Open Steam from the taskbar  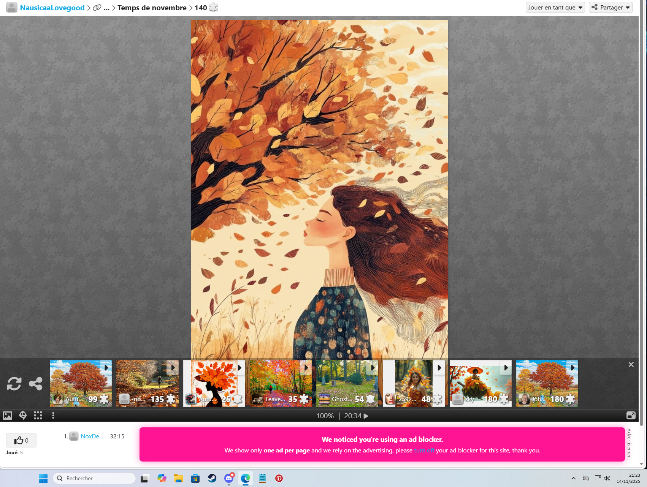(x=212, y=478)
